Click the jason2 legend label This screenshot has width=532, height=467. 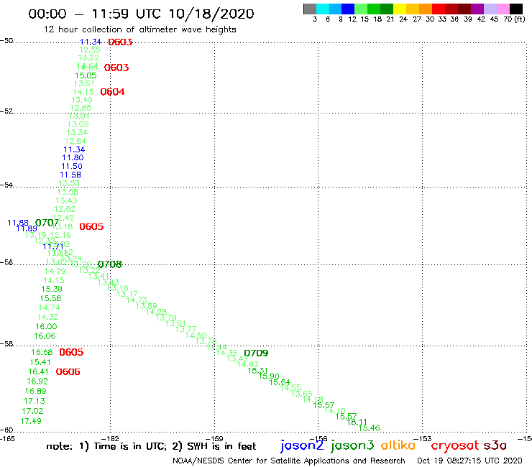(x=302, y=445)
